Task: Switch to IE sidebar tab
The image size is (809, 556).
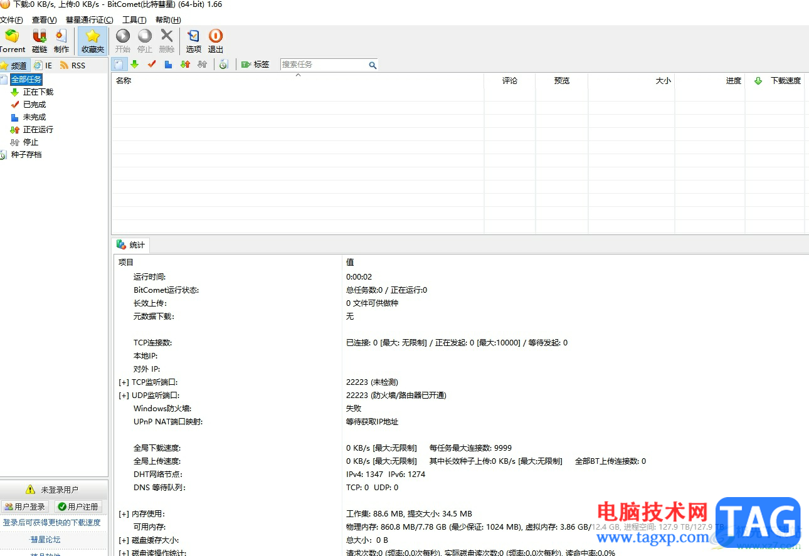Action: click(43, 65)
